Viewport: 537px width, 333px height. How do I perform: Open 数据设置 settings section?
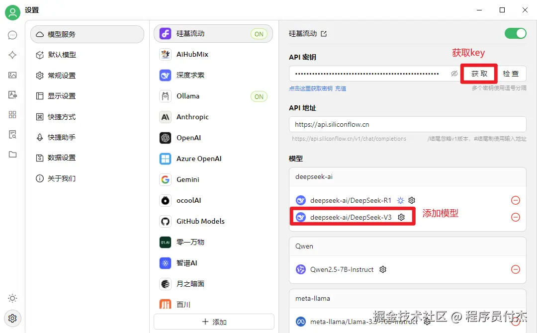88,158
